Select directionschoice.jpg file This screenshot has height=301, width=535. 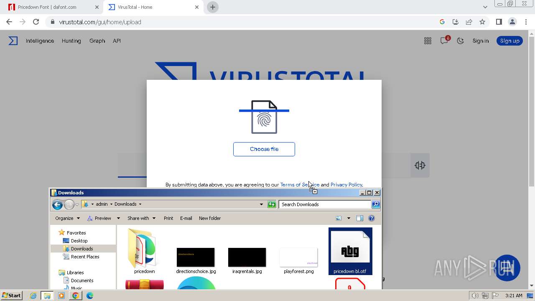[x=196, y=260]
